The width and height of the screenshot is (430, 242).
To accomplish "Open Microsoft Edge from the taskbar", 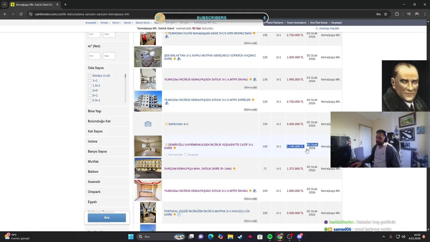I will pyautogui.click(x=211, y=237).
